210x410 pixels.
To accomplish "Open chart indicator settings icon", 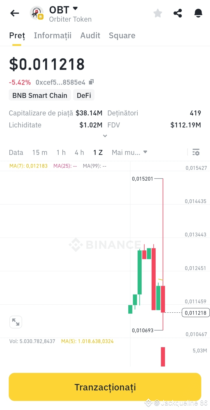I will (x=196, y=152).
